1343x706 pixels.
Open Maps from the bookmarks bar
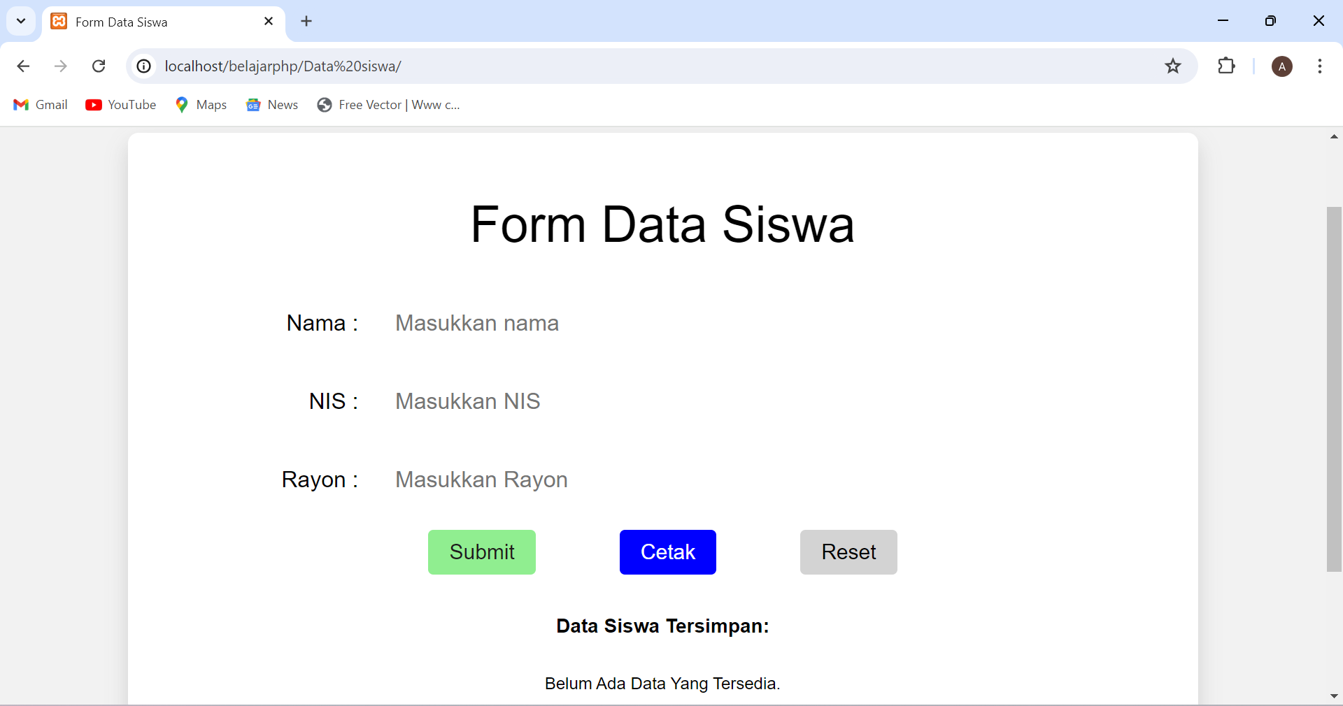[201, 105]
